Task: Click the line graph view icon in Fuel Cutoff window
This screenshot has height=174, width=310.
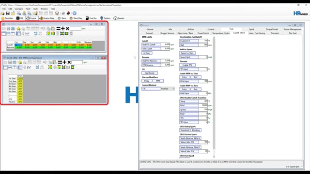Action: [27, 33]
